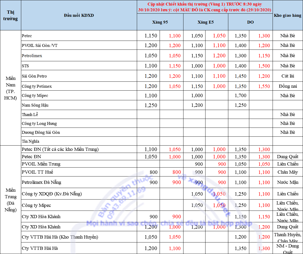Click Sài Gòn Petro DO value 1,450

click(239, 76)
